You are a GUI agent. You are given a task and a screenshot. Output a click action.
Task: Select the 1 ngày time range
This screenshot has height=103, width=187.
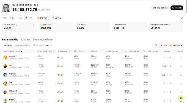coord(5,18)
